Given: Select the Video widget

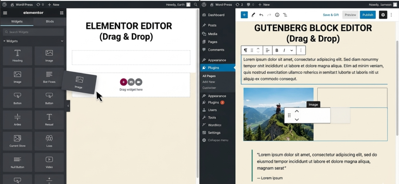Looking at the screenshot, I should pyautogui.click(x=49, y=162).
